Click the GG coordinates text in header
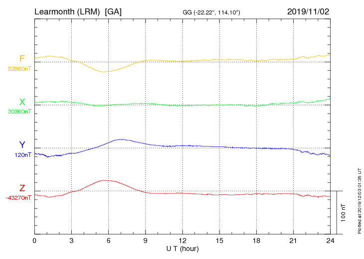Viewport: 364px width, 259px height. pyautogui.click(x=211, y=12)
